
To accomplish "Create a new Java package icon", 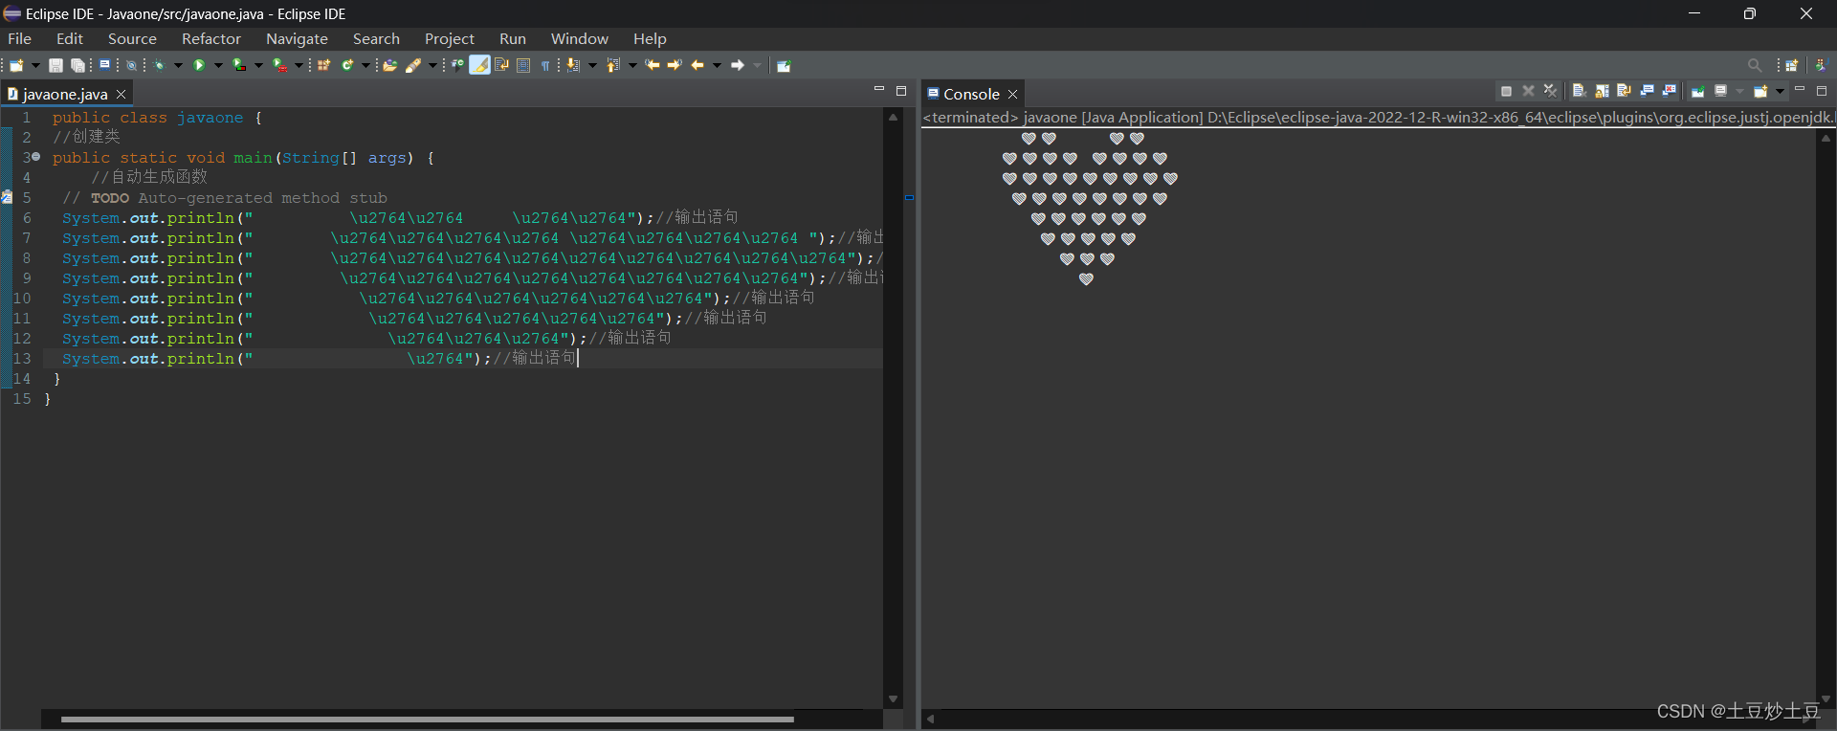I will 323,65.
